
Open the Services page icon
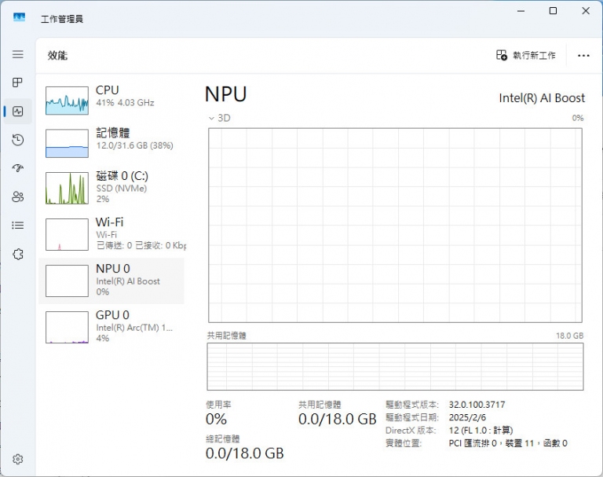pyautogui.click(x=18, y=254)
